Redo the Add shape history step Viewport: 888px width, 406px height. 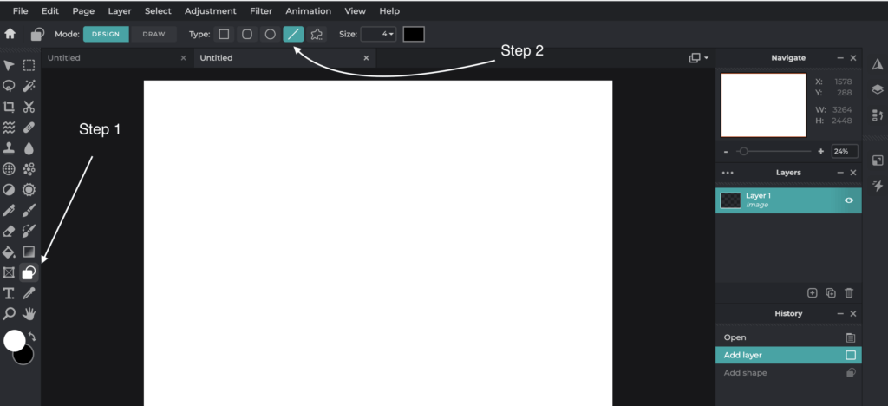pyautogui.click(x=788, y=372)
